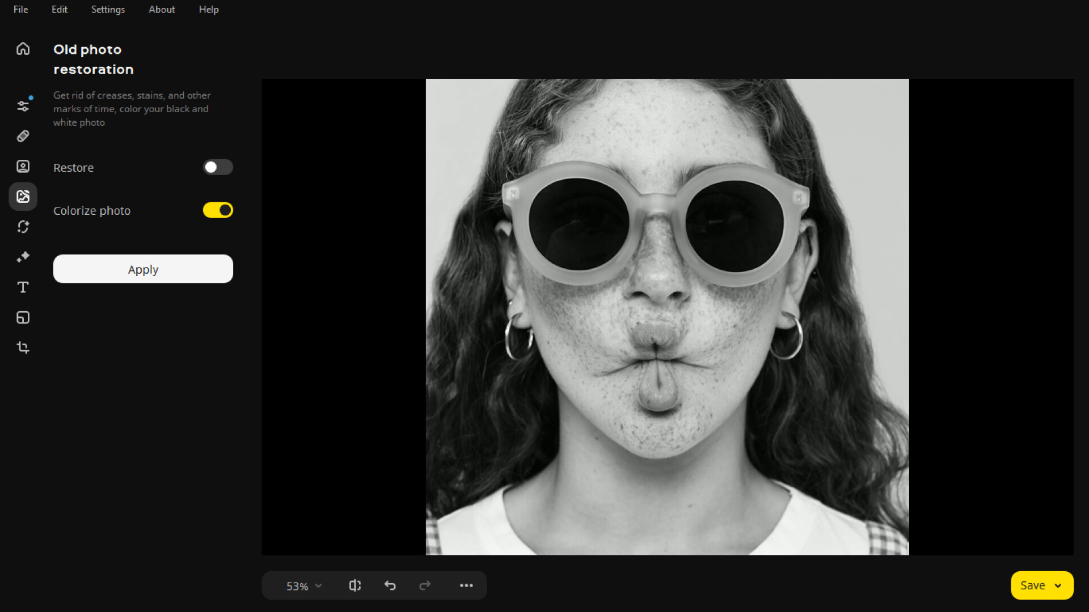Select the sparkle effects tool
1089x612 pixels.
23,257
